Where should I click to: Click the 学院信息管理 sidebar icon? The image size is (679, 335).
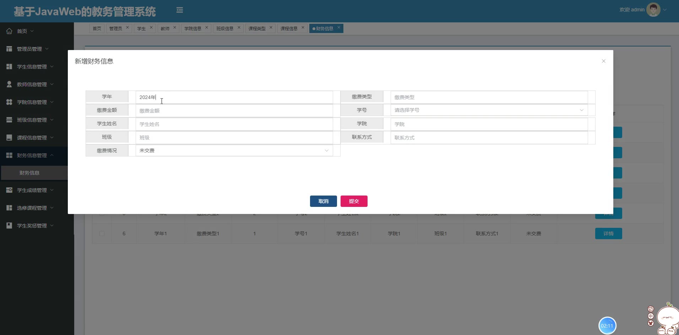pyautogui.click(x=9, y=102)
